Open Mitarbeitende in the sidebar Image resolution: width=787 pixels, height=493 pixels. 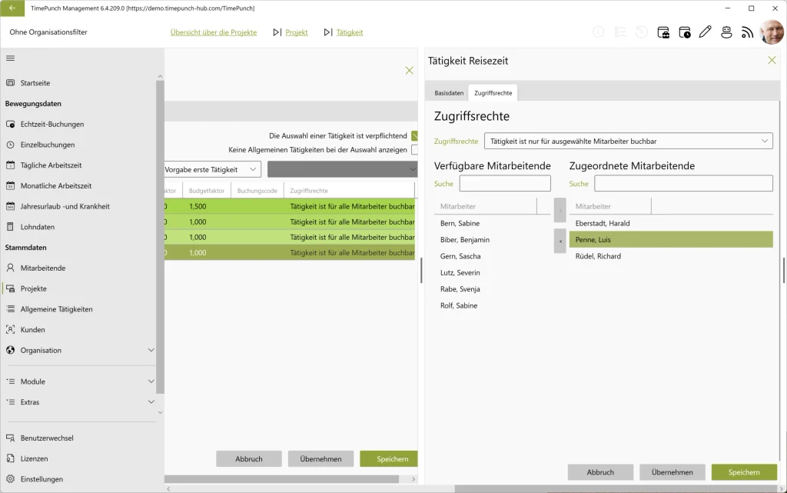click(x=43, y=268)
